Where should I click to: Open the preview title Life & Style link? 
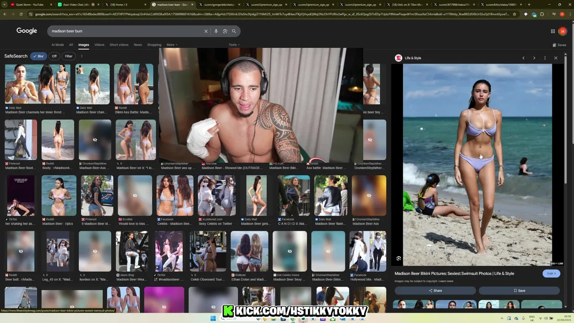(454, 273)
